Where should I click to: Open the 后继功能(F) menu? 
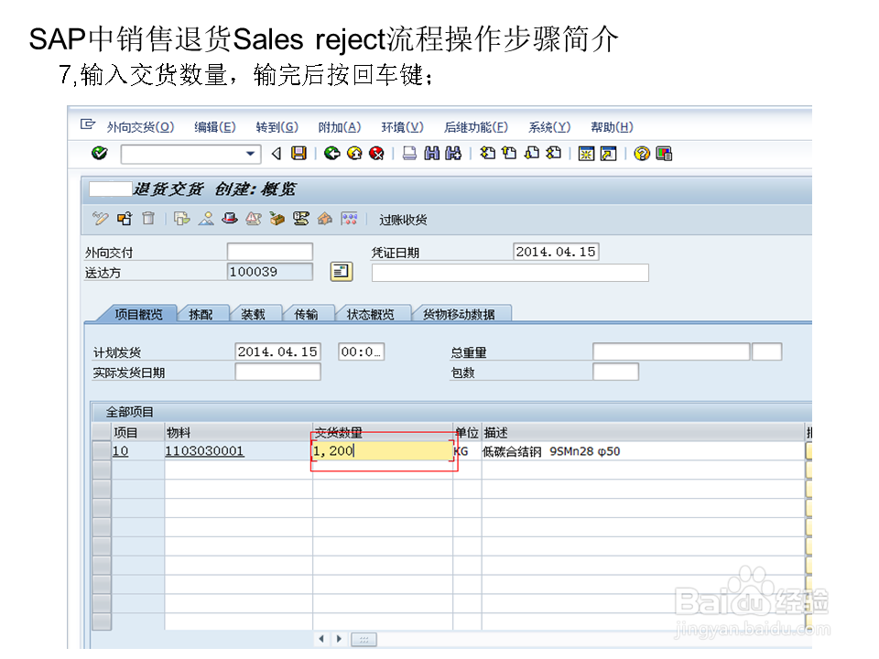click(x=475, y=127)
